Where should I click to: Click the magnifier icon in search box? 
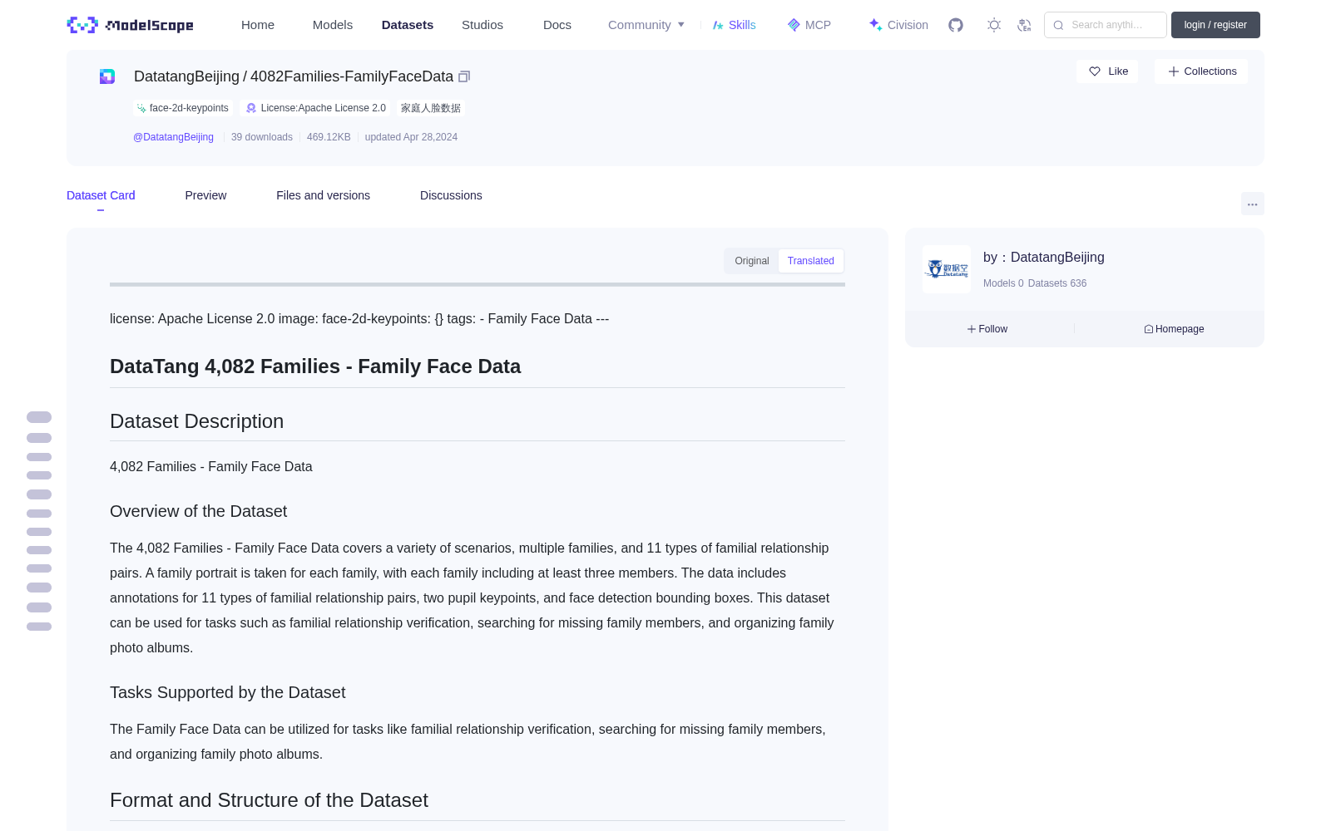tap(1058, 25)
